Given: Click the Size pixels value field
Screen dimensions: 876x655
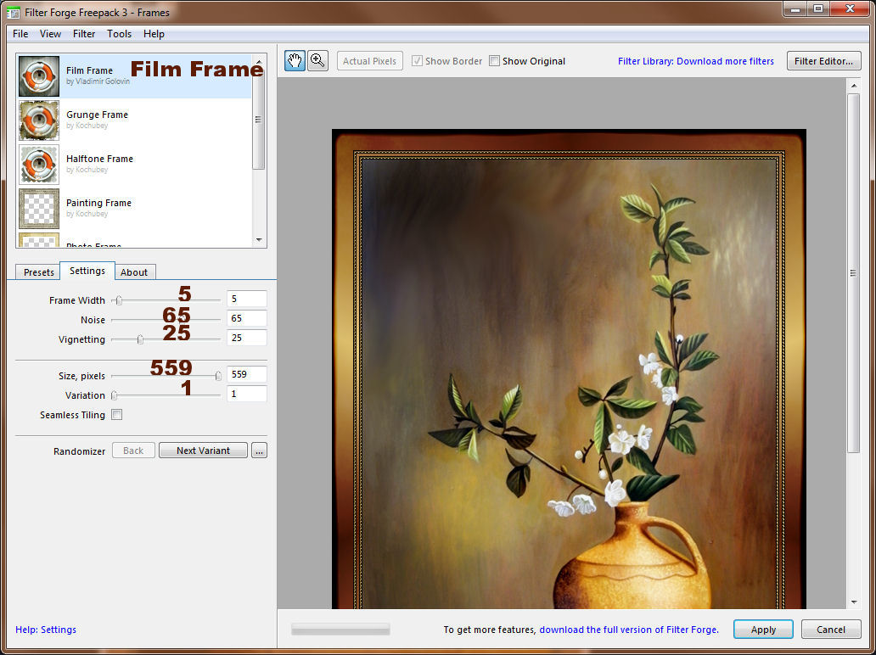Looking at the screenshot, I should [247, 374].
